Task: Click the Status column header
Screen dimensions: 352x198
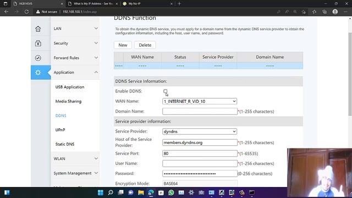Action: [x=180, y=57]
